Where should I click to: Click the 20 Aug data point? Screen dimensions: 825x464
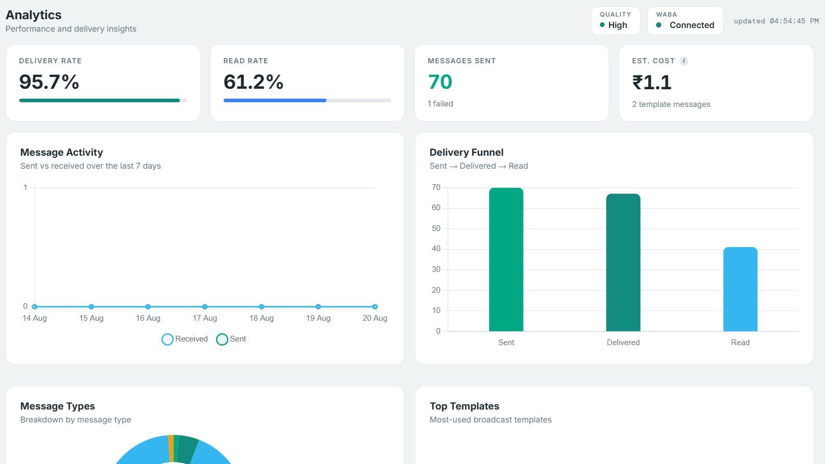pos(375,307)
